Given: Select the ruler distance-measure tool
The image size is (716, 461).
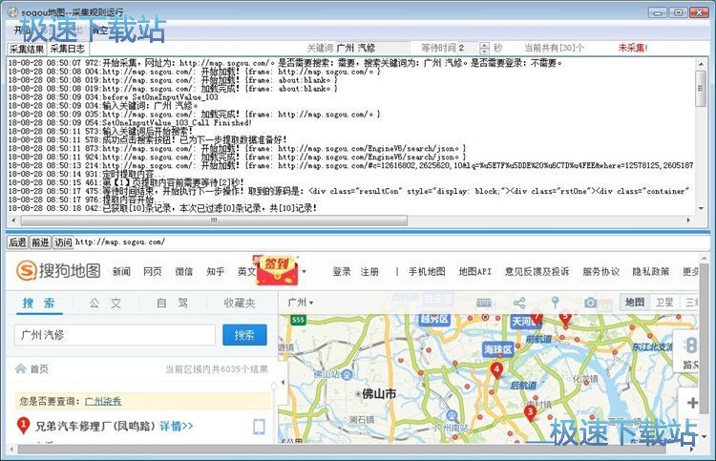Looking at the screenshot, I should 484,303.
